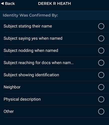
Task: Select radio for Subject stating their name
Action: click(x=101, y=26)
